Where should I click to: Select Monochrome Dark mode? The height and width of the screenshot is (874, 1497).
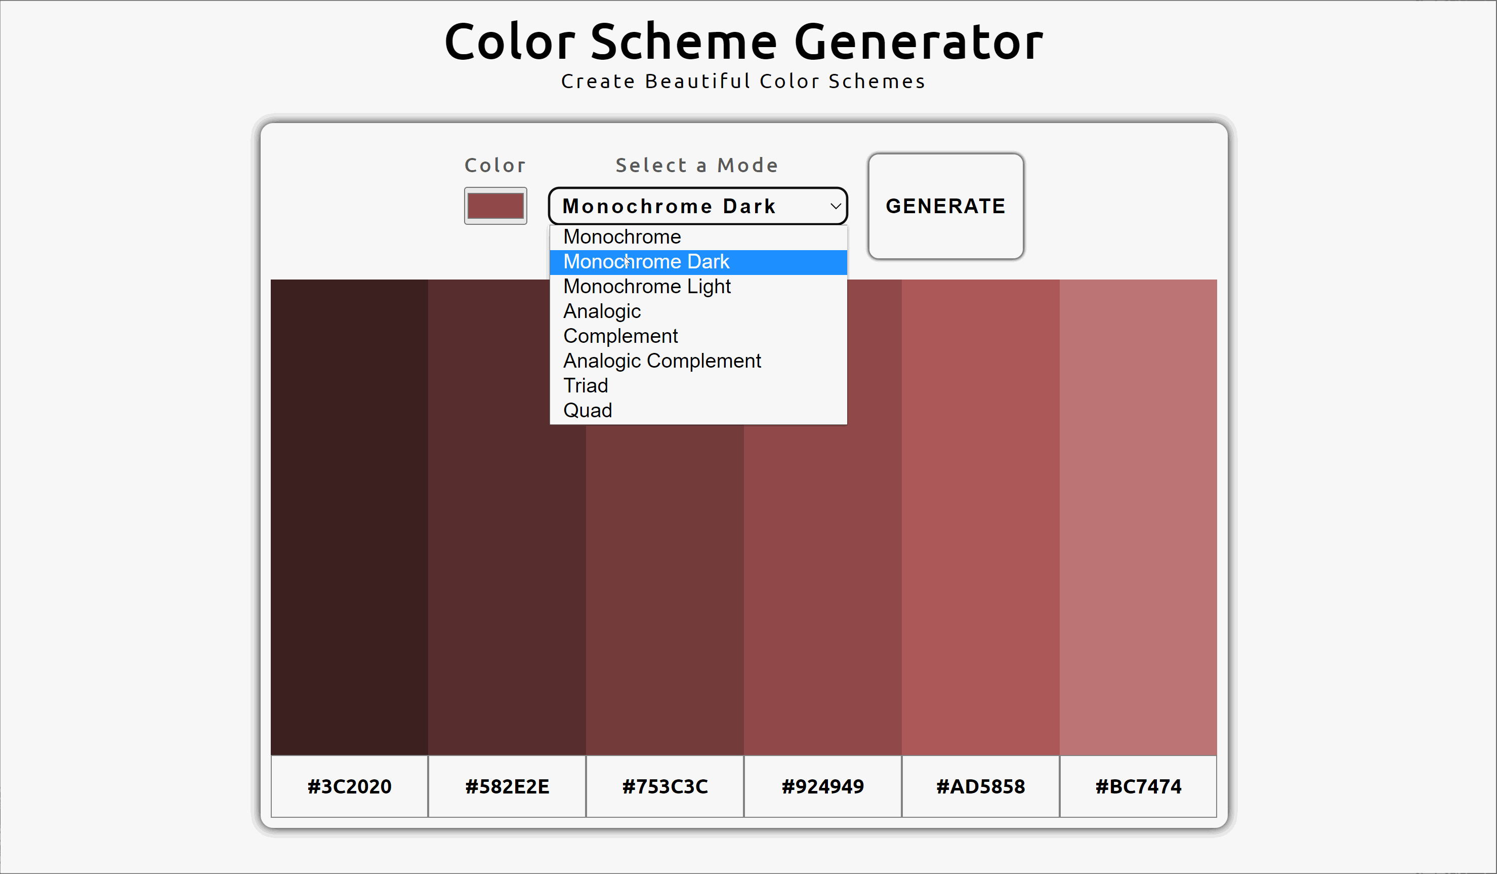click(x=646, y=262)
